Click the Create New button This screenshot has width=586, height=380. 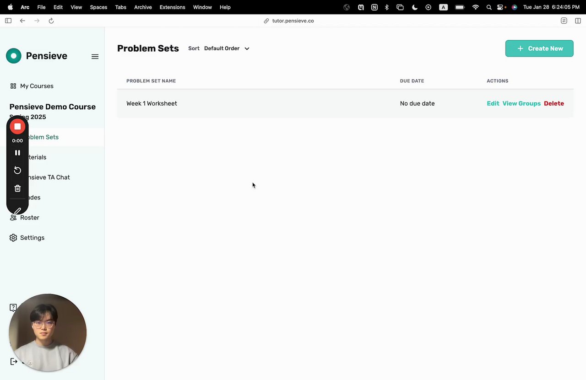(539, 48)
